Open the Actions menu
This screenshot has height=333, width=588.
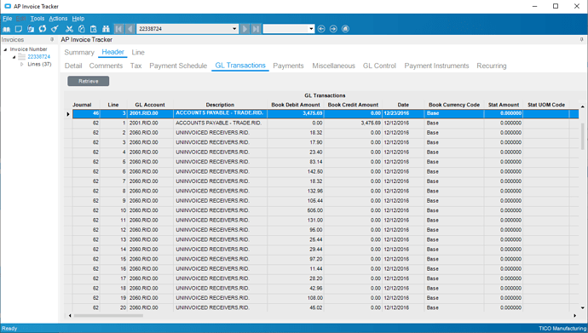(x=58, y=19)
